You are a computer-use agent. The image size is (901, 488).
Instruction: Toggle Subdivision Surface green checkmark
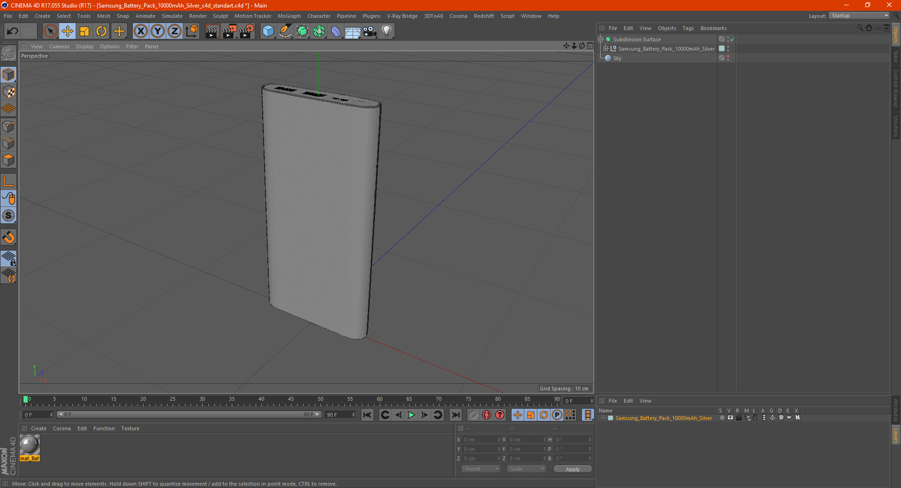point(732,39)
